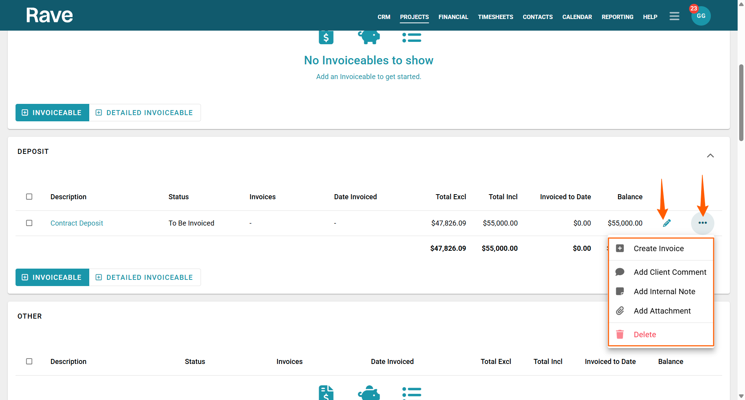Screen dimensions: 745x400
Task: Click the Other table Status header
Action: pos(195,361)
